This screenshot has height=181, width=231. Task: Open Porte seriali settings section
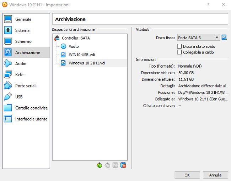[x=26, y=86]
